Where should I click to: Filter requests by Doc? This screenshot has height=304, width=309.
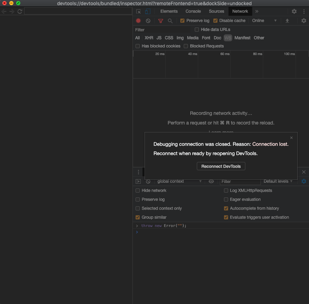(217, 38)
